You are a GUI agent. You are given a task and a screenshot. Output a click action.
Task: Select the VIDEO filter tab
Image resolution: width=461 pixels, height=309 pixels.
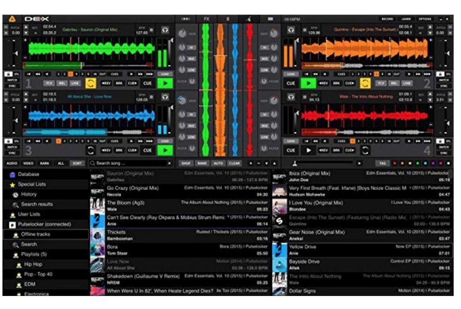tap(28, 163)
